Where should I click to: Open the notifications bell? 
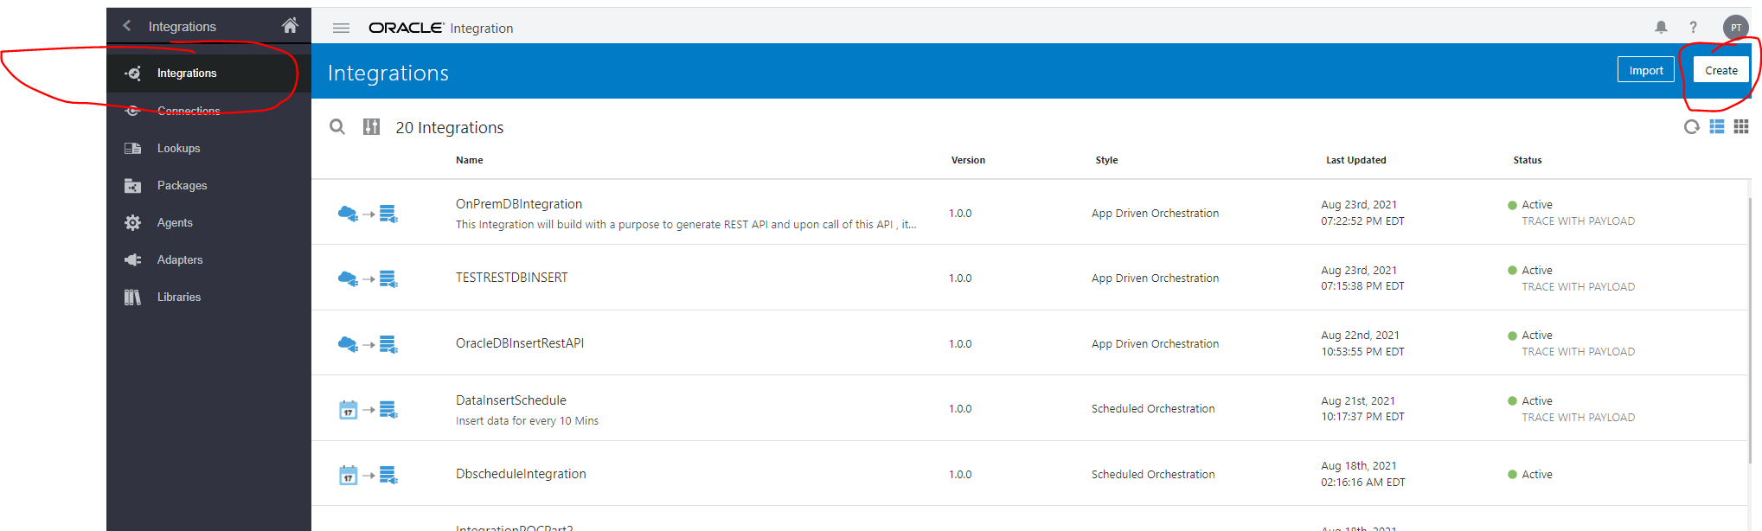[1661, 28]
